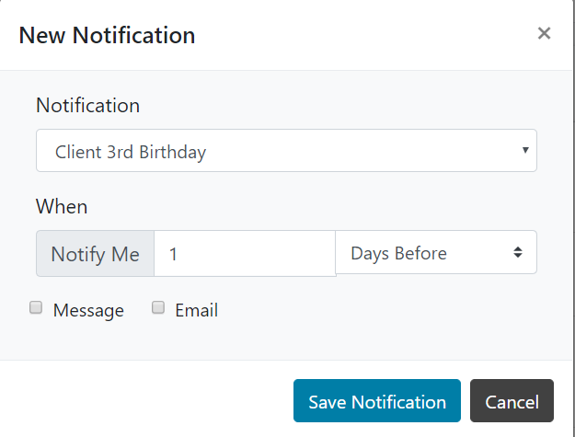Expand the Days Before dropdown
575x437 pixels.
click(435, 253)
